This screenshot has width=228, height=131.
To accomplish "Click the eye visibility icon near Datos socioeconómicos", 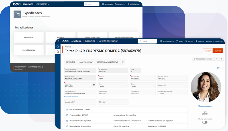I will 221,59.
